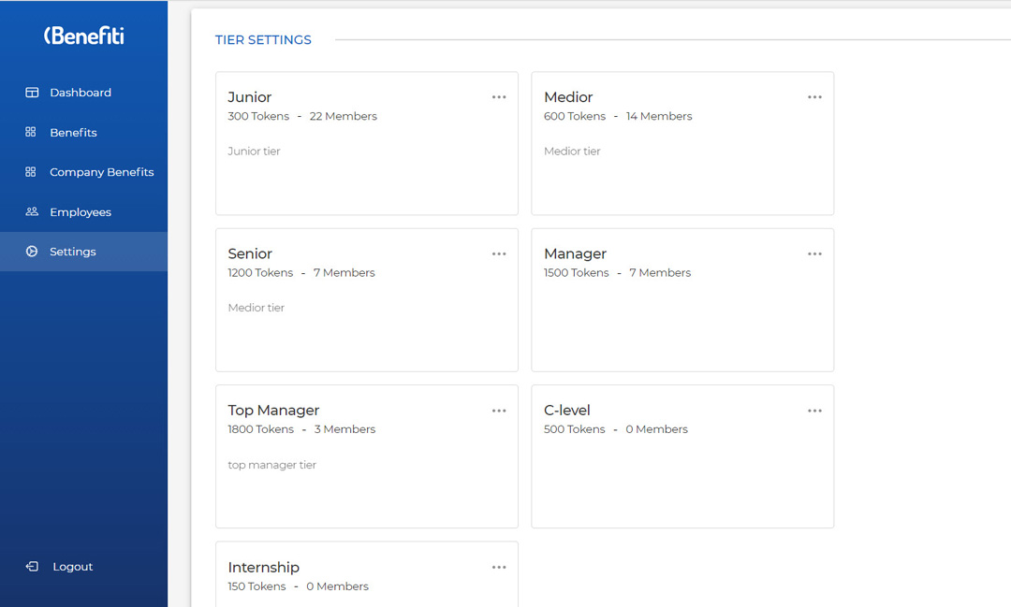1011x607 pixels.
Task: Select the C-level tier card title
Action: (567, 411)
